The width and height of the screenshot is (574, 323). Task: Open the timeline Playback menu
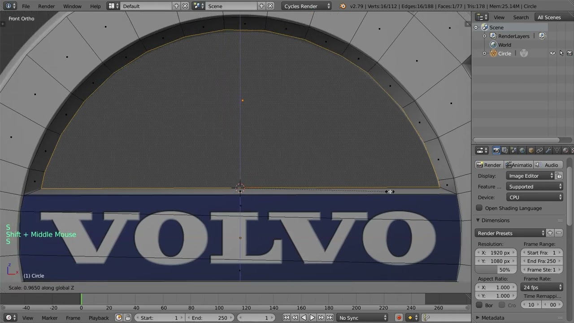pyautogui.click(x=99, y=318)
